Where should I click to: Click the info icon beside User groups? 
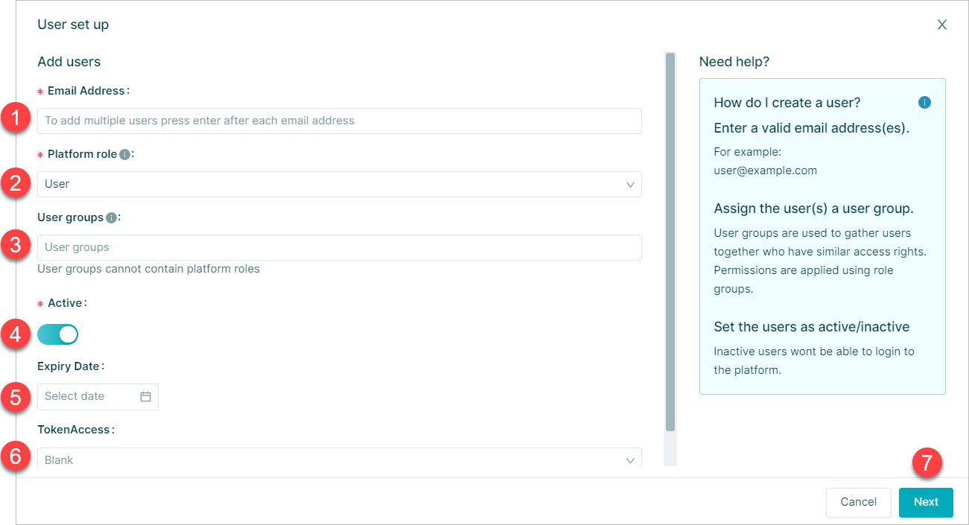111,218
